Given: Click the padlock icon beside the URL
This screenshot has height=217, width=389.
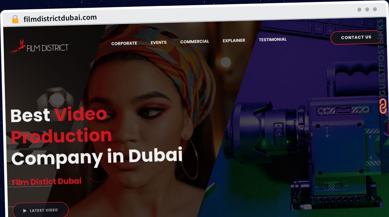Looking at the screenshot, I should [15, 19].
